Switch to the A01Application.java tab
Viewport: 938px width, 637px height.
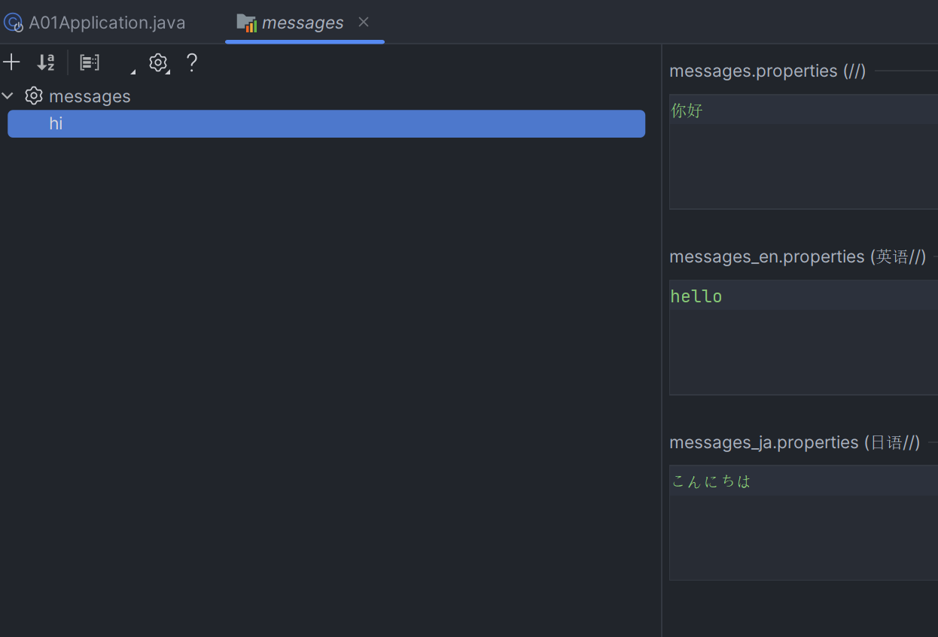(x=106, y=23)
